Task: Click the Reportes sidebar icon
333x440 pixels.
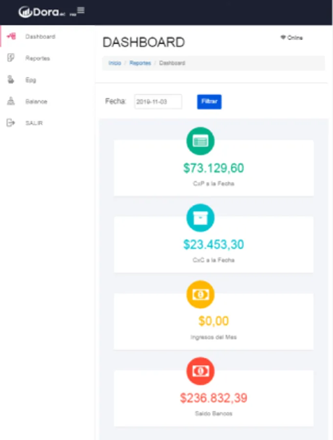Action: tap(11, 58)
